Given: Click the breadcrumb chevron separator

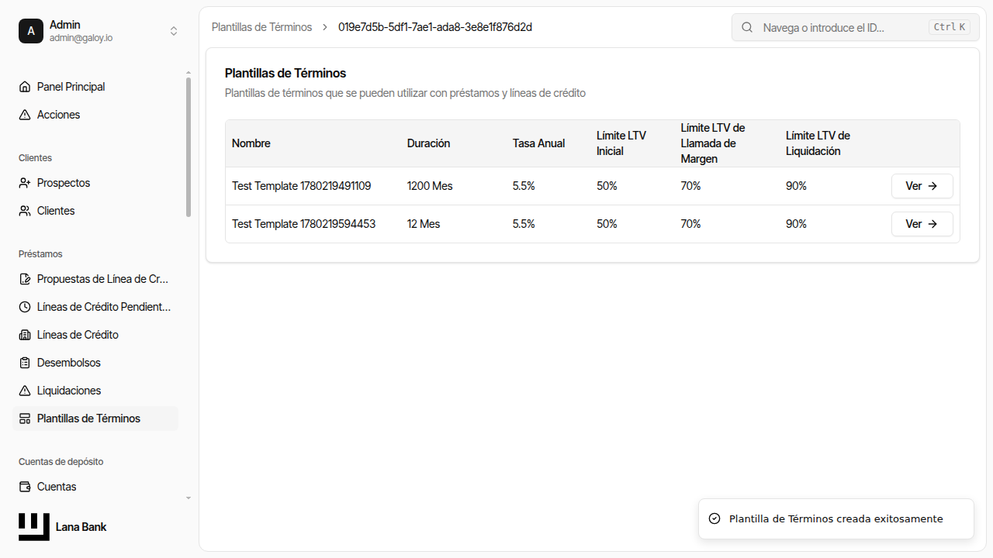Looking at the screenshot, I should click(325, 27).
